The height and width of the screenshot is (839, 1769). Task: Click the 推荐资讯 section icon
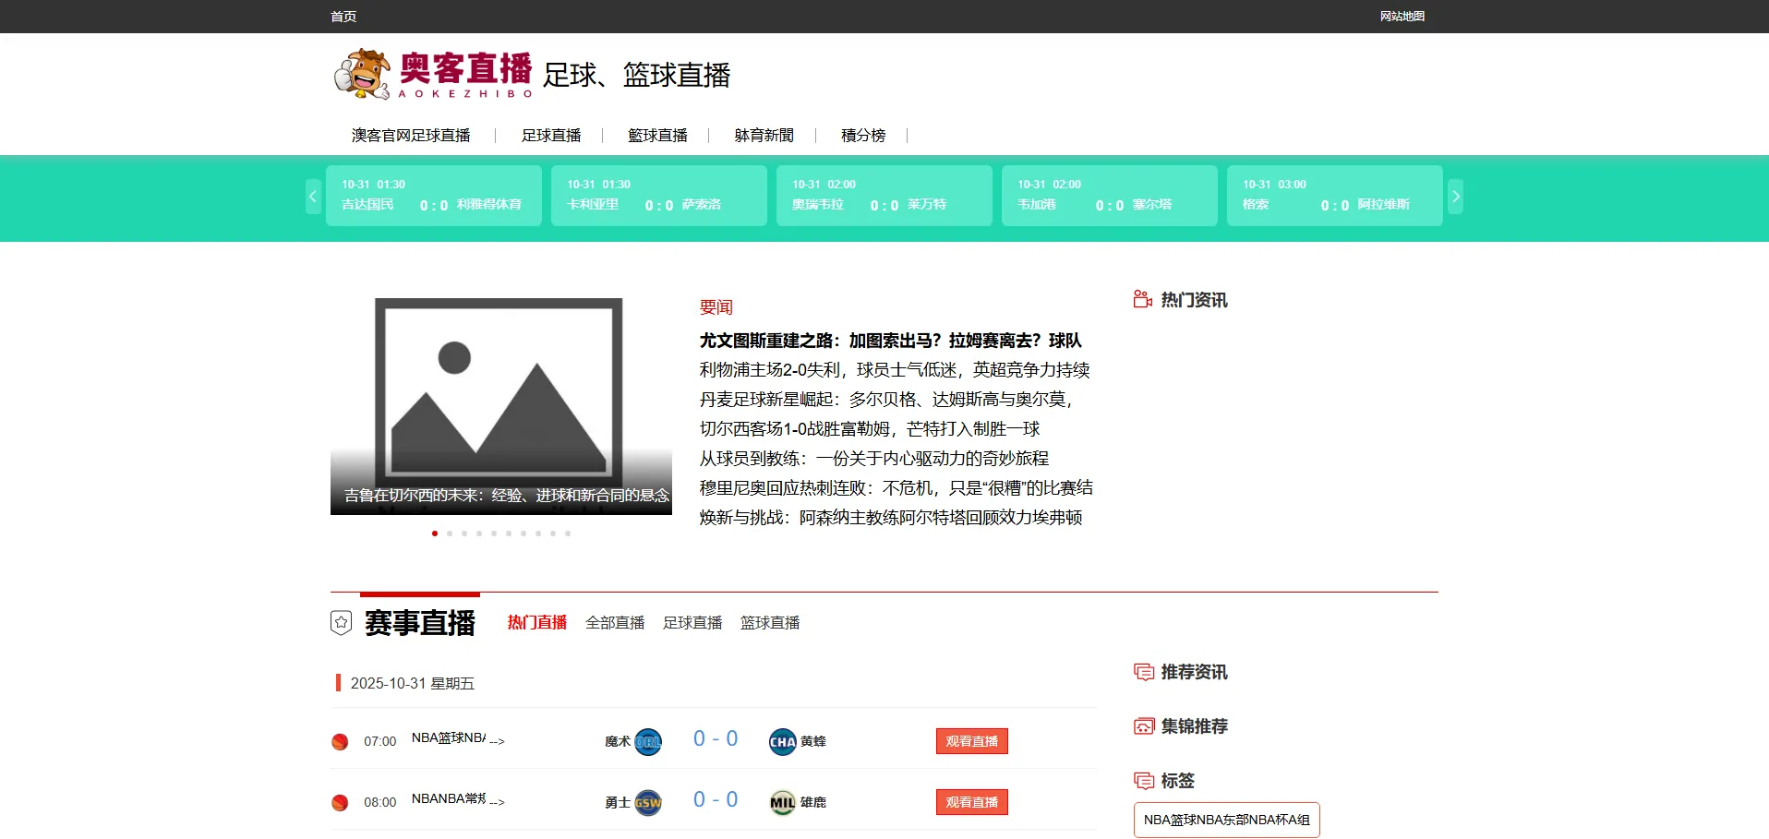point(1143,672)
